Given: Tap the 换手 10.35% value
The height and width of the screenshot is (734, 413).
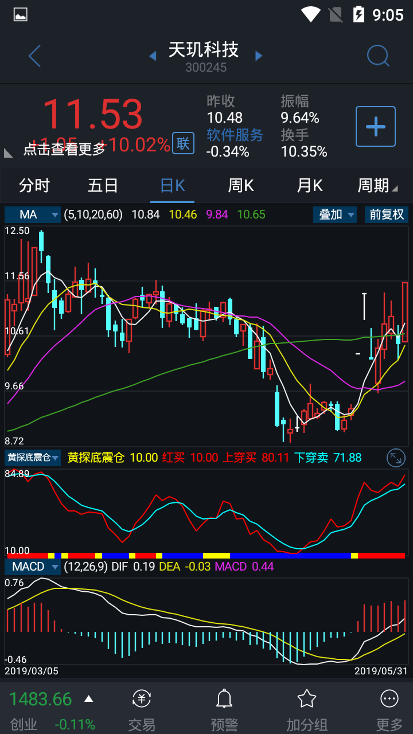Looking at the screenshot, I should tap(304, 152).
